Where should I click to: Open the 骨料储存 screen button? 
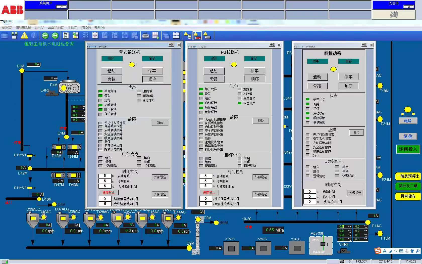click(x=408, y=196)
